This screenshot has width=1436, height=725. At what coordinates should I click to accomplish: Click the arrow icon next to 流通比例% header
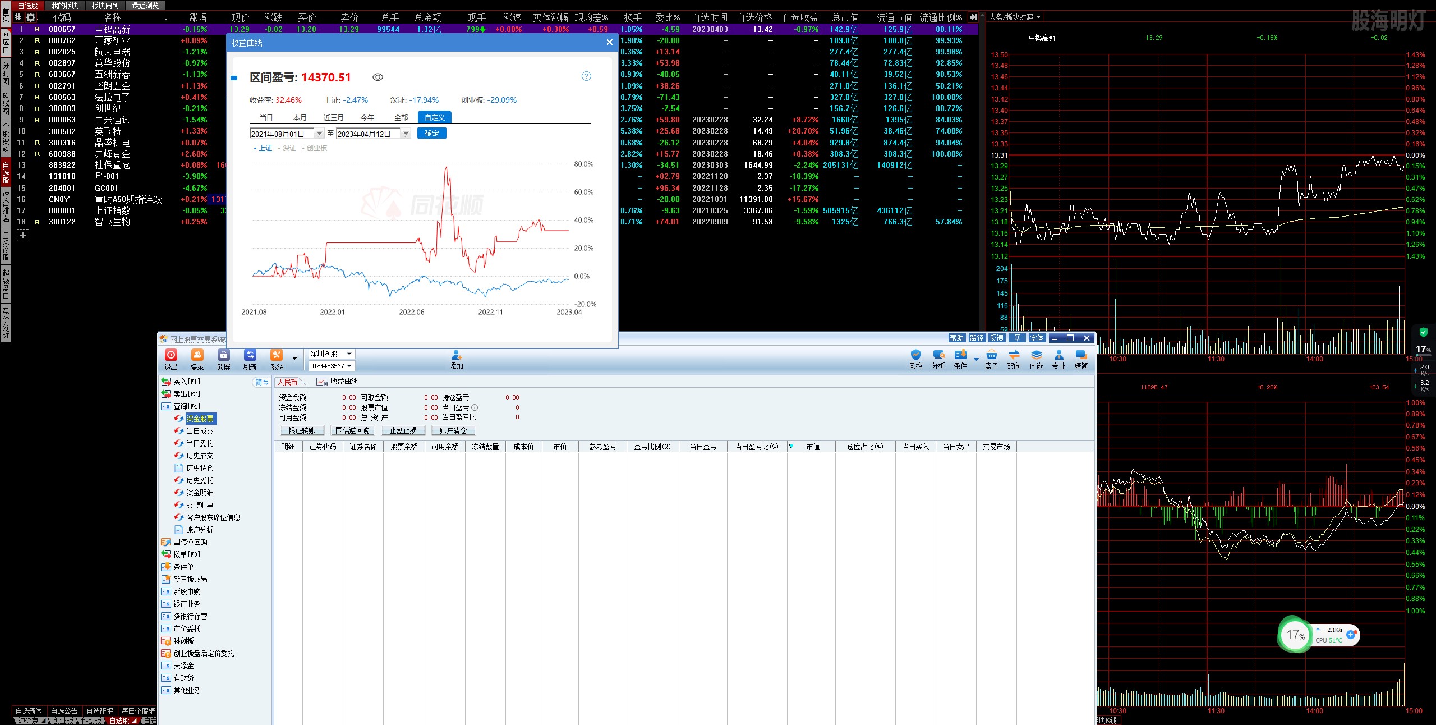(973, 17)
